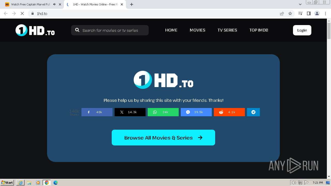This screenshot has width=331, height=186.
Task: Focus the movie search field
Action: pos(110,30)
